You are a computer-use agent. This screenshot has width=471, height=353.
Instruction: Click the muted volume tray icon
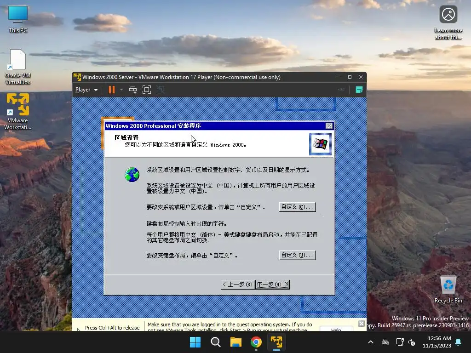(412, 342)
